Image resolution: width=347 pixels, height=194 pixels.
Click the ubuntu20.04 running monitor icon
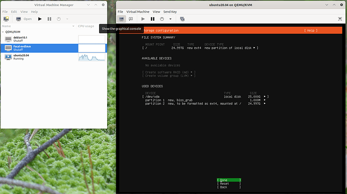pyautogui.click(x=8, y=57)
